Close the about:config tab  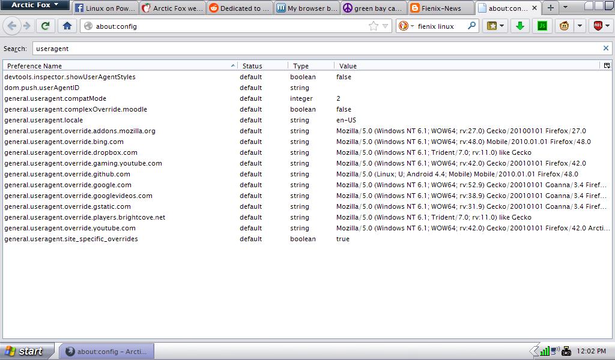click(x=534, y=8)
